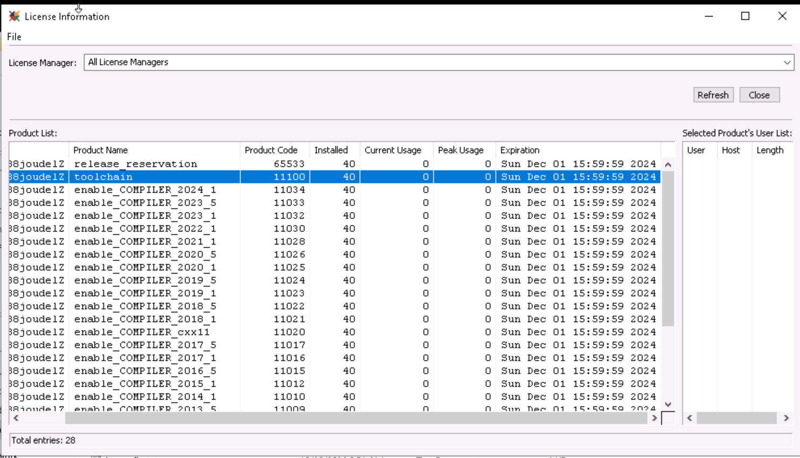Select enable_COMPILER_2018_1 row
The image size is (800, 458).
pos(335,319)
